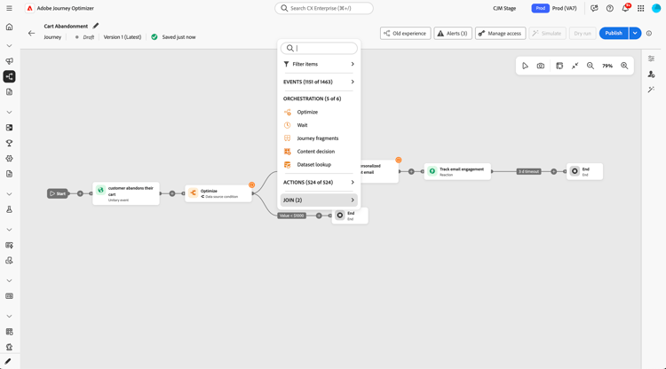Viewport: 666px width, 369px height.
Task: Click the Search CX Enterprise field
Action: (324, 8)
